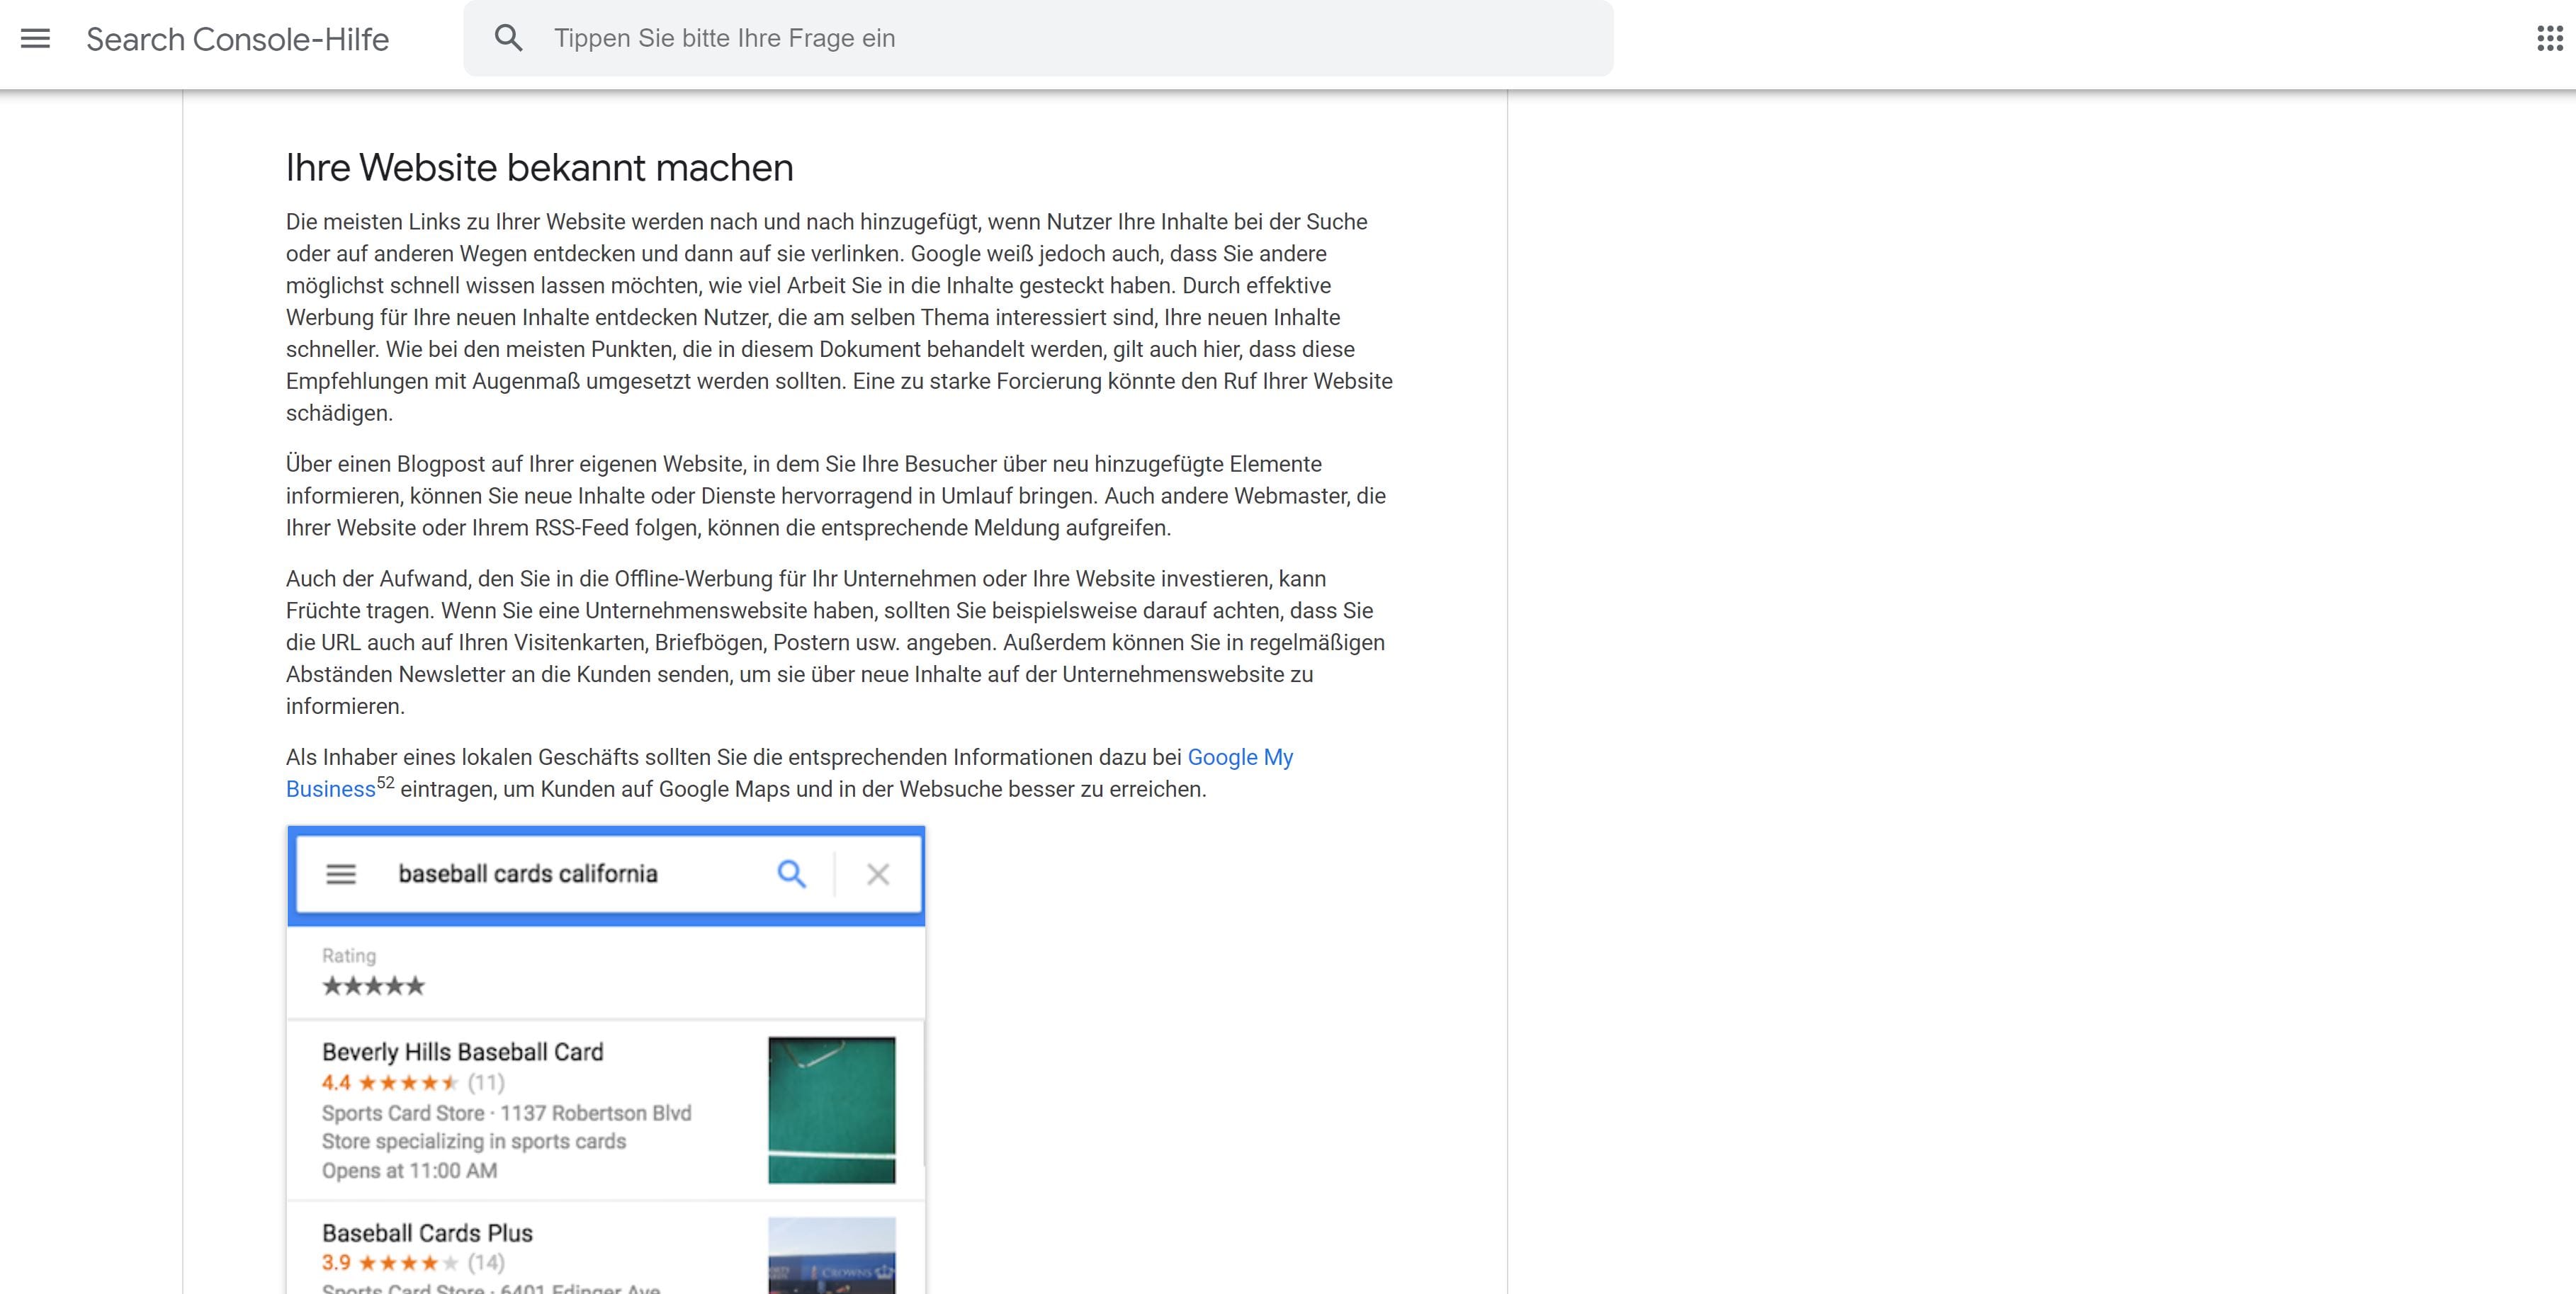Click the search magnifier icon in the header
2576x1294 pixels.
pos(509,39)
